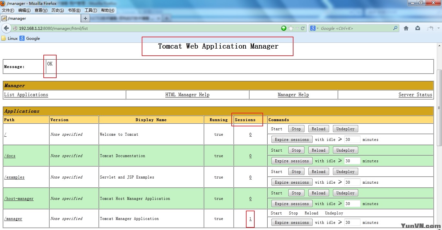The image size is (442, 230).
Task: Click idle minutes field in /manager row
Action: [x=352, y=223]
